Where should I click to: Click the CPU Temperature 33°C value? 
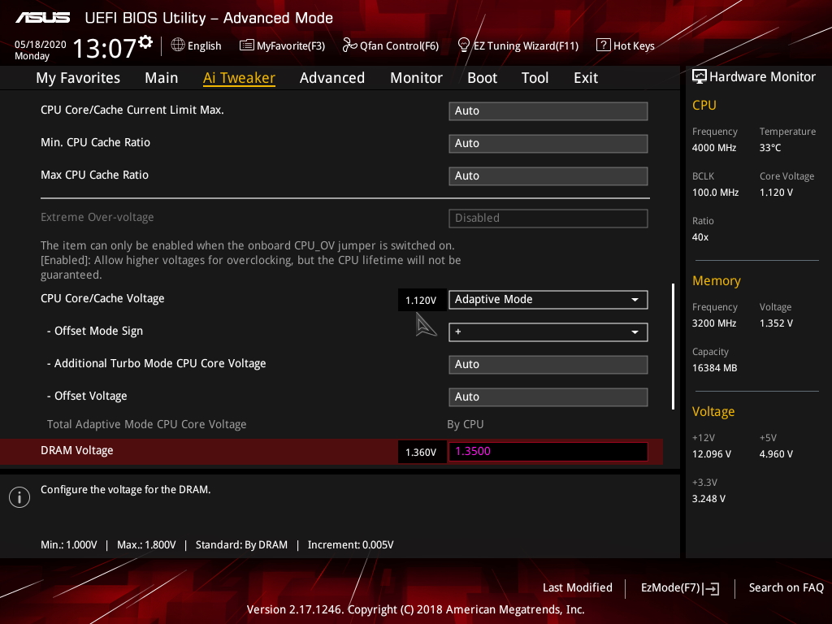tap(770, 148)
